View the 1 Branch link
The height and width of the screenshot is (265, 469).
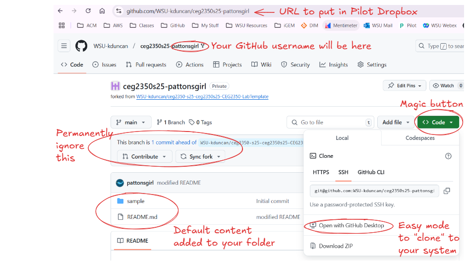point(171,122)
